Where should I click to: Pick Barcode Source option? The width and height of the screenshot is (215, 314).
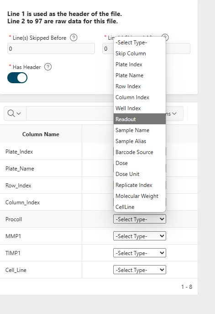click(x=140, y=152)
